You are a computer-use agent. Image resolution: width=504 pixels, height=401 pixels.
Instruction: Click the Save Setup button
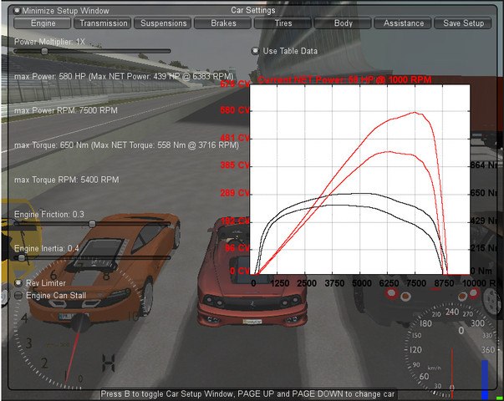click(x=463, y=23)
